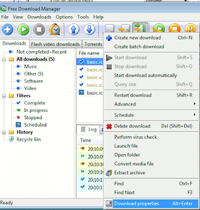Choose Find in context menu
Viewport: 200px width, 210px height.
[x=151, y=184]
